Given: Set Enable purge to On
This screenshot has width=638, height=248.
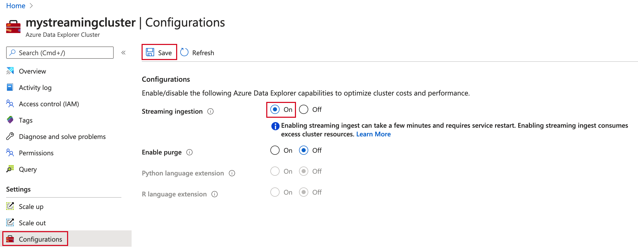Looking at the screenshot, I should 275,150.
